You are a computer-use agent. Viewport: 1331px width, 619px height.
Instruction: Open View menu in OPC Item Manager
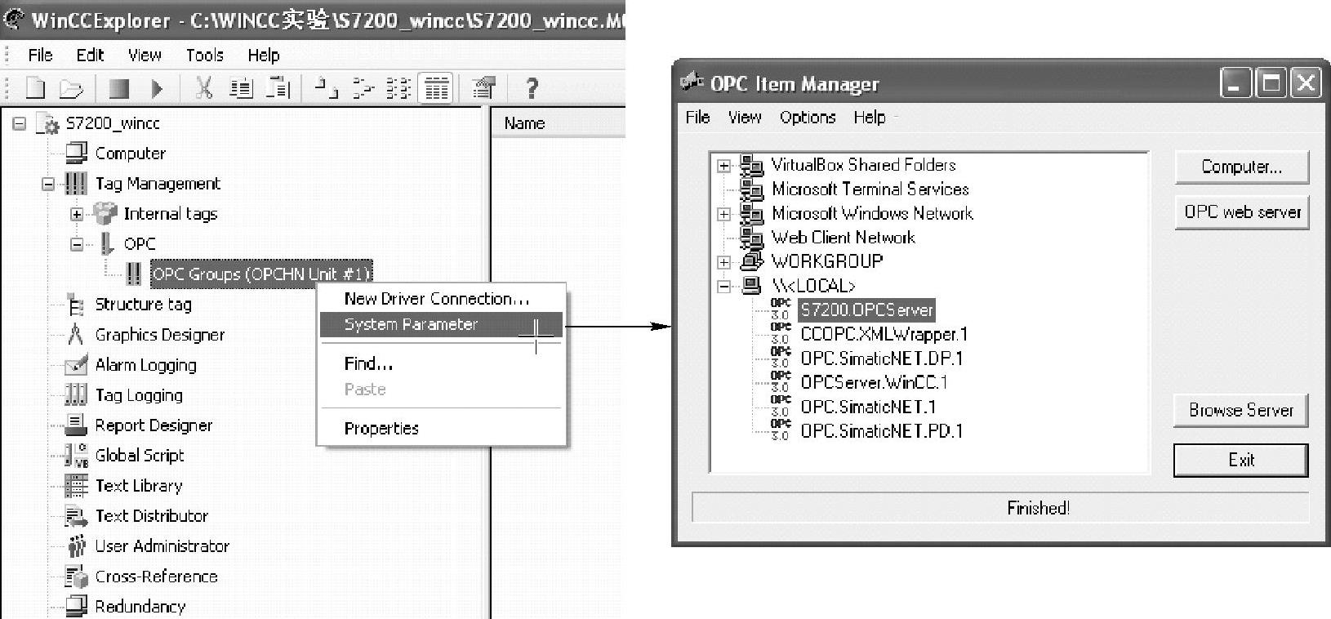(x=745, y=117)
